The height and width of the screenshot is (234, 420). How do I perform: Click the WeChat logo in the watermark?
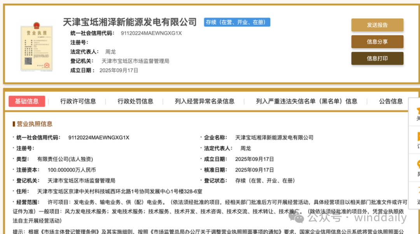(299, 218)
